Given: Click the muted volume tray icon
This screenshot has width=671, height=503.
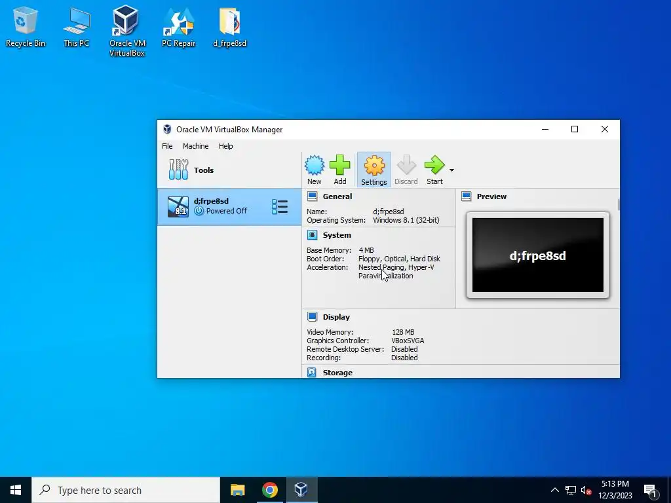Looking at the screenshot, I should pos(586,490).
